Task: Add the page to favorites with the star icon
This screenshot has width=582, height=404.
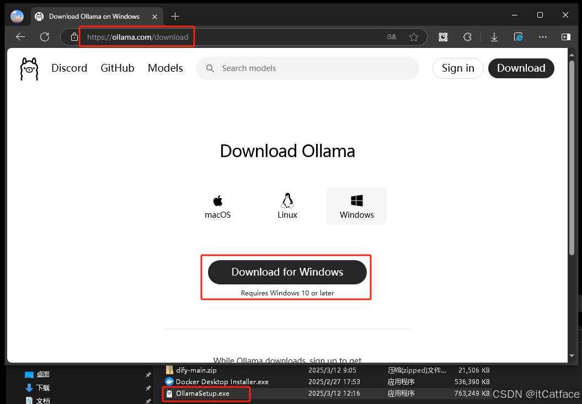Action: coord(414,37)
